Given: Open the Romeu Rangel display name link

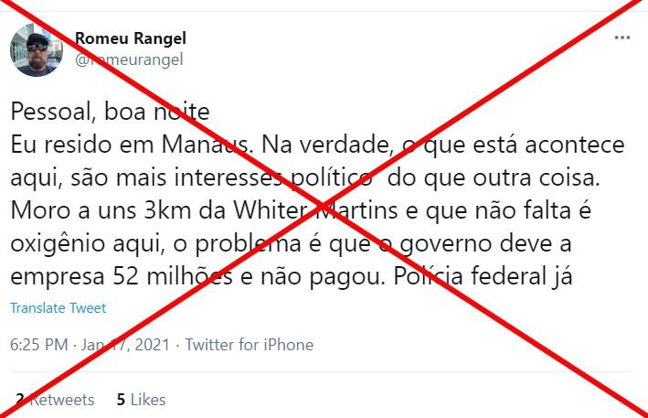Looking at the screenshot, I should pyautogui.click(x=131, y=38).
